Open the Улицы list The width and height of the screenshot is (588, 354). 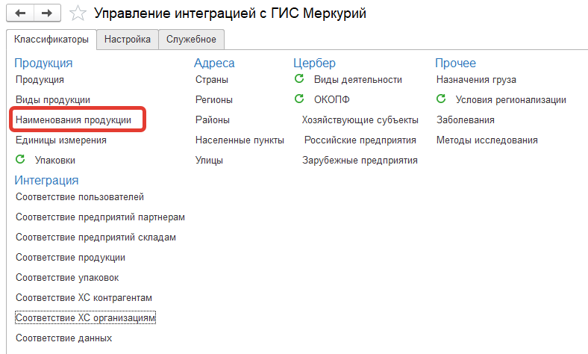[209, 161]
